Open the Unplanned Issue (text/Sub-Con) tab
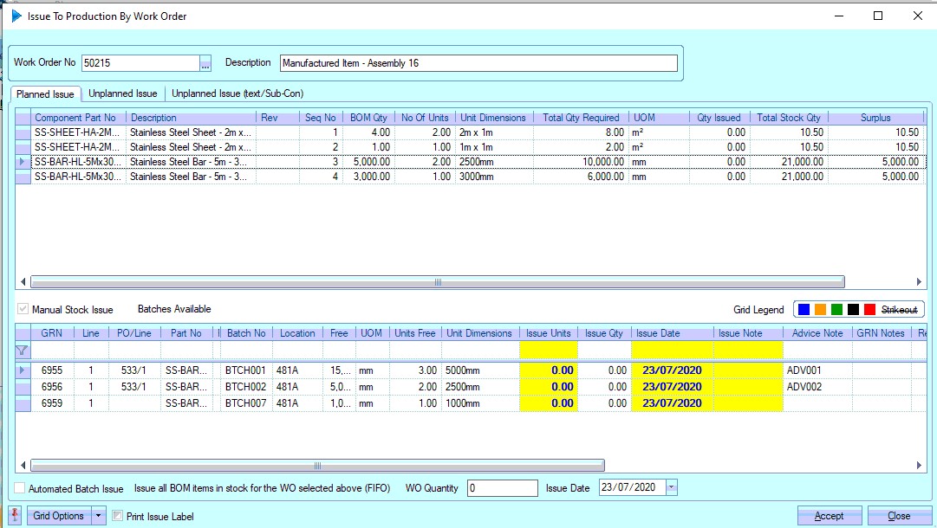 (237, 93)
